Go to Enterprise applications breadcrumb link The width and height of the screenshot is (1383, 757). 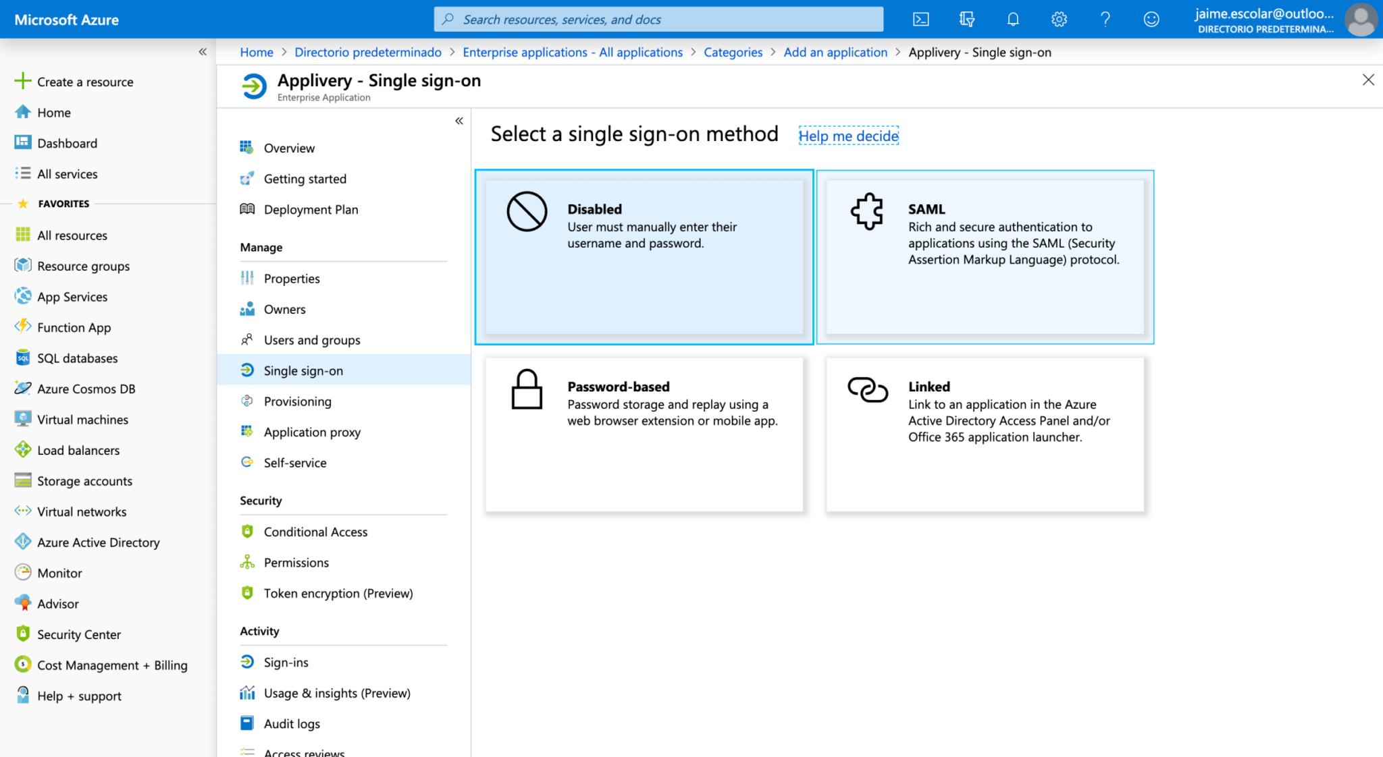pyautogui.click(x=573, y=52)
